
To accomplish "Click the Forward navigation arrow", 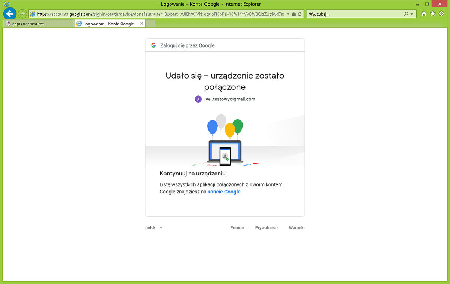I will tap(22, 14).
